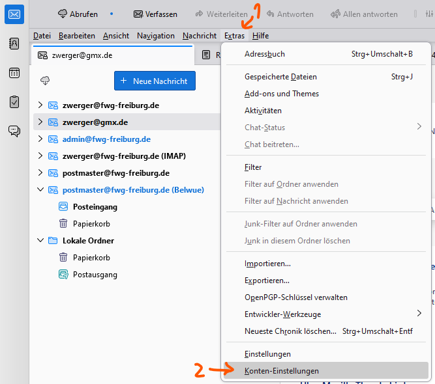
Task: Open the Tasks sidebar icon
Action: click(14, 102)
